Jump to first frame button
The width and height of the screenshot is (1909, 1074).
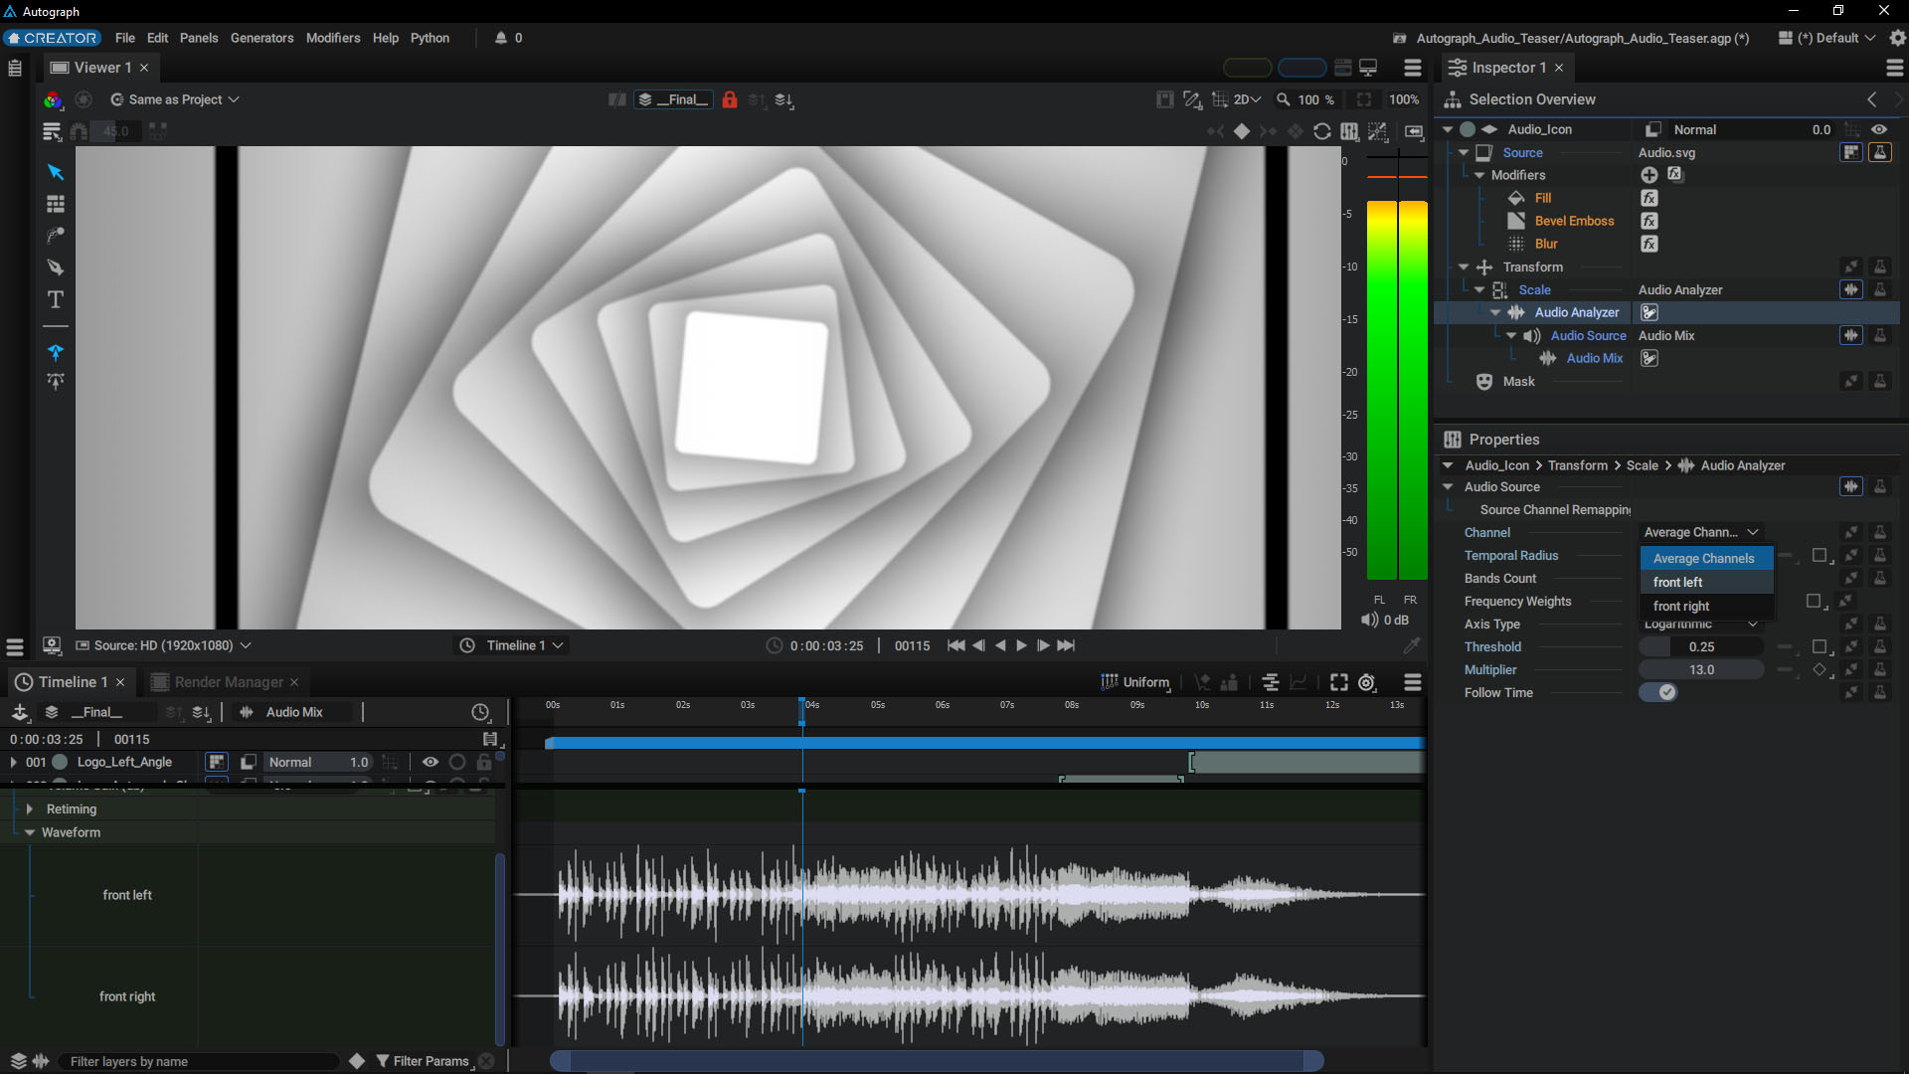point(955,645)
